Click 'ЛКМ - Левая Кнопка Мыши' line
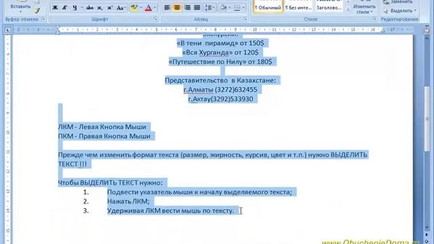Image resolution: width=434 pixels, height=244 pixels. pyautogui.click(x=102, y=127)
